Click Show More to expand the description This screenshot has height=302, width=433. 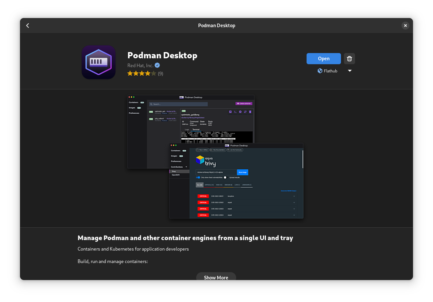click(x=216, y=277)
